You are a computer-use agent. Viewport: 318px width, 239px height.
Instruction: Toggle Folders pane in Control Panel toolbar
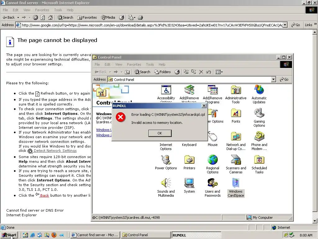click(162, 72)
